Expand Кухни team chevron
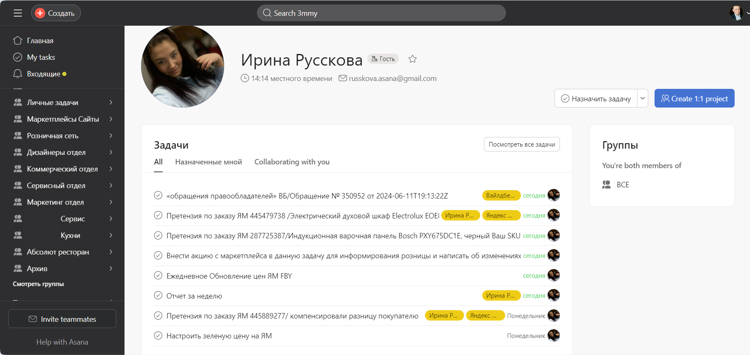 [111, 235]
